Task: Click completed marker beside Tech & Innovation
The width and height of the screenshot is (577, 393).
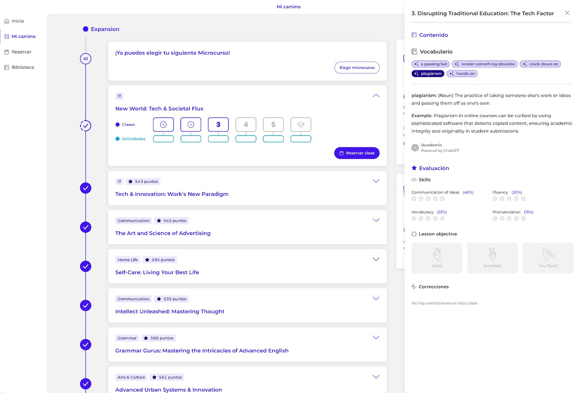Action: [85, 188]
